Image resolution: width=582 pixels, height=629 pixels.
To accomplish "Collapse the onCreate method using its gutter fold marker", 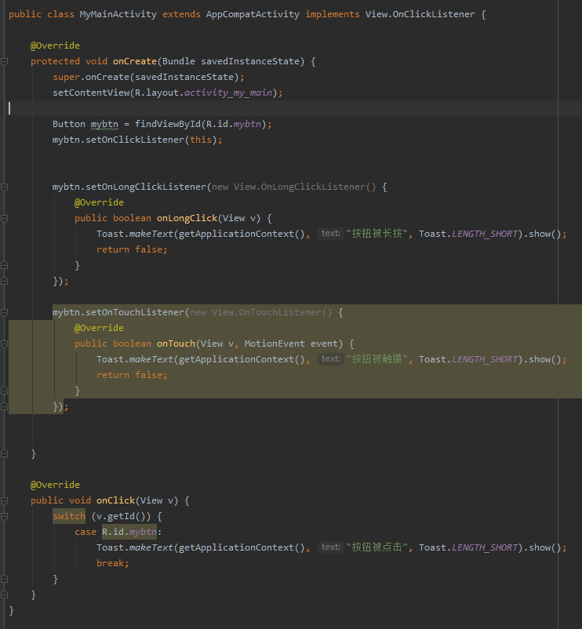I will click(5, 61).
